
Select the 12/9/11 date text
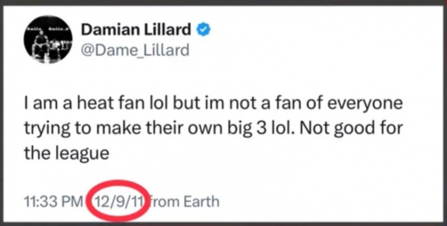point(119,202)
